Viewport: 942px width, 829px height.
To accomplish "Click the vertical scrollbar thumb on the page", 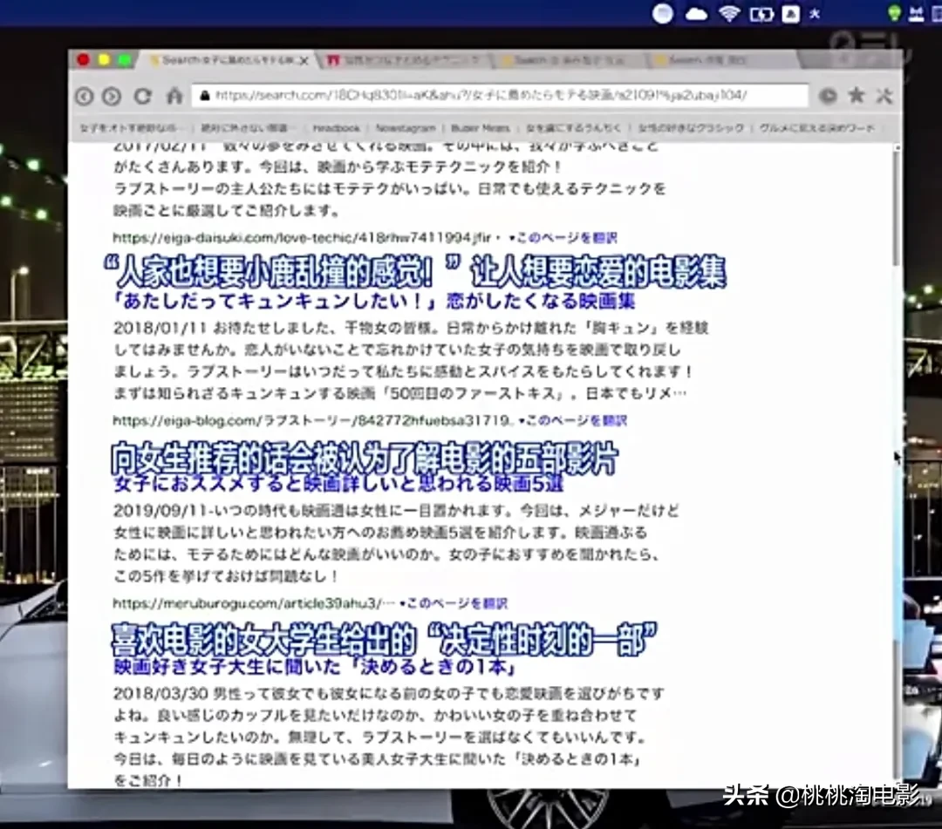I will click(x=898, y=207).
